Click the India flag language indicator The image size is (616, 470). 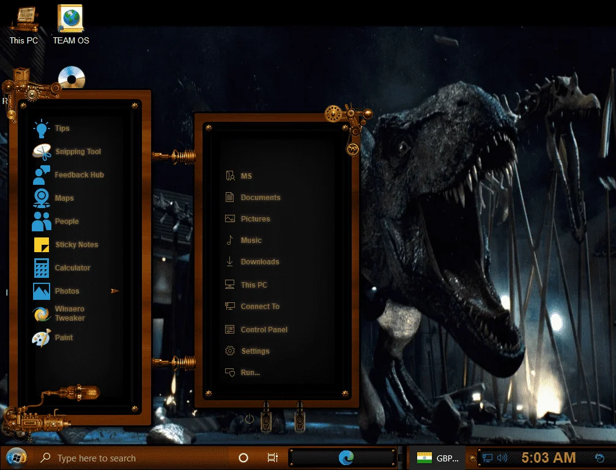425,458
